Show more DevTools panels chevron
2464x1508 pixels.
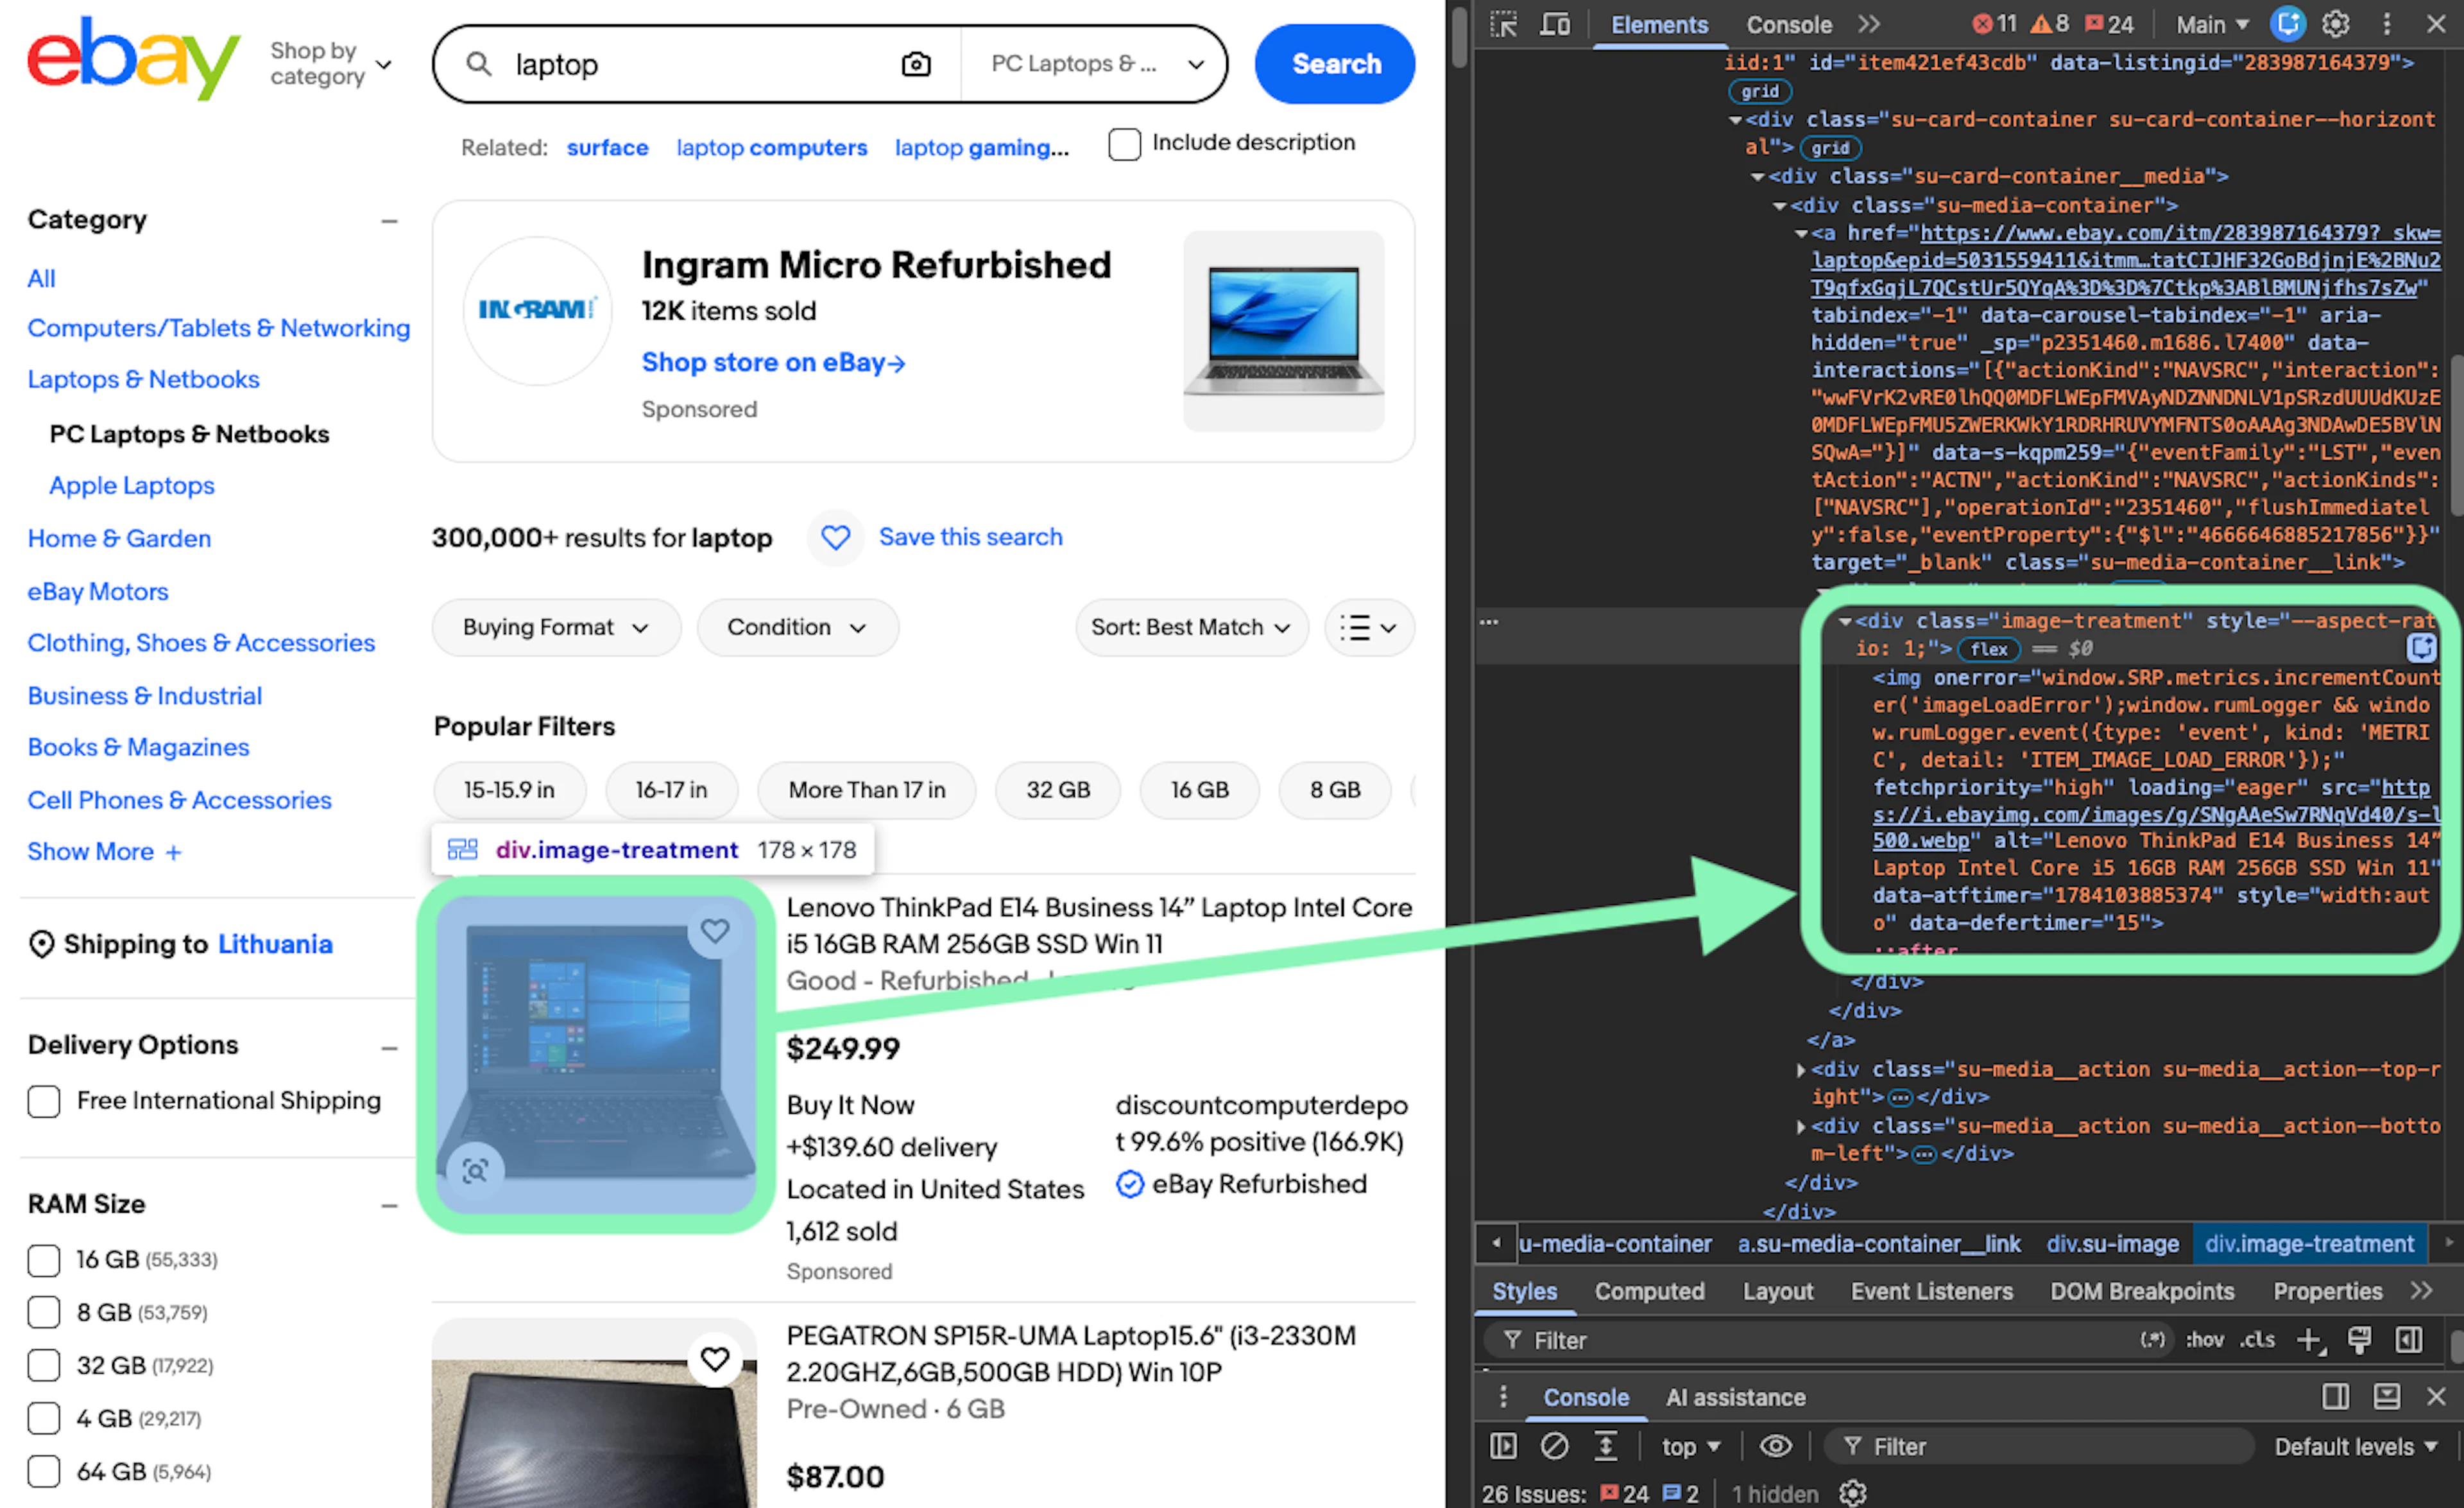coord(1869,24)
